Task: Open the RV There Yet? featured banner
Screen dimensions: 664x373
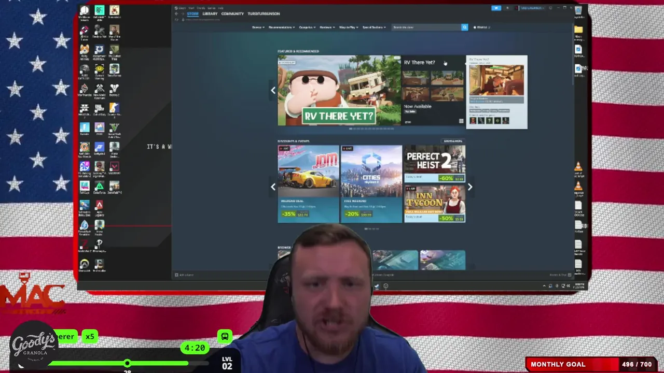Action: pos(339,90)
